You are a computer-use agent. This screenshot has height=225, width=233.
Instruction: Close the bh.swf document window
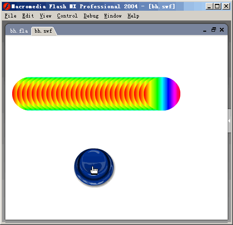pyautogui.click(x=222, y=30)
